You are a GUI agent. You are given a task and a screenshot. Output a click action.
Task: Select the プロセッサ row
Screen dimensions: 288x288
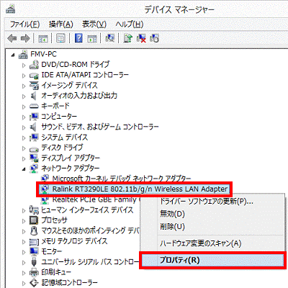[54, 220]
